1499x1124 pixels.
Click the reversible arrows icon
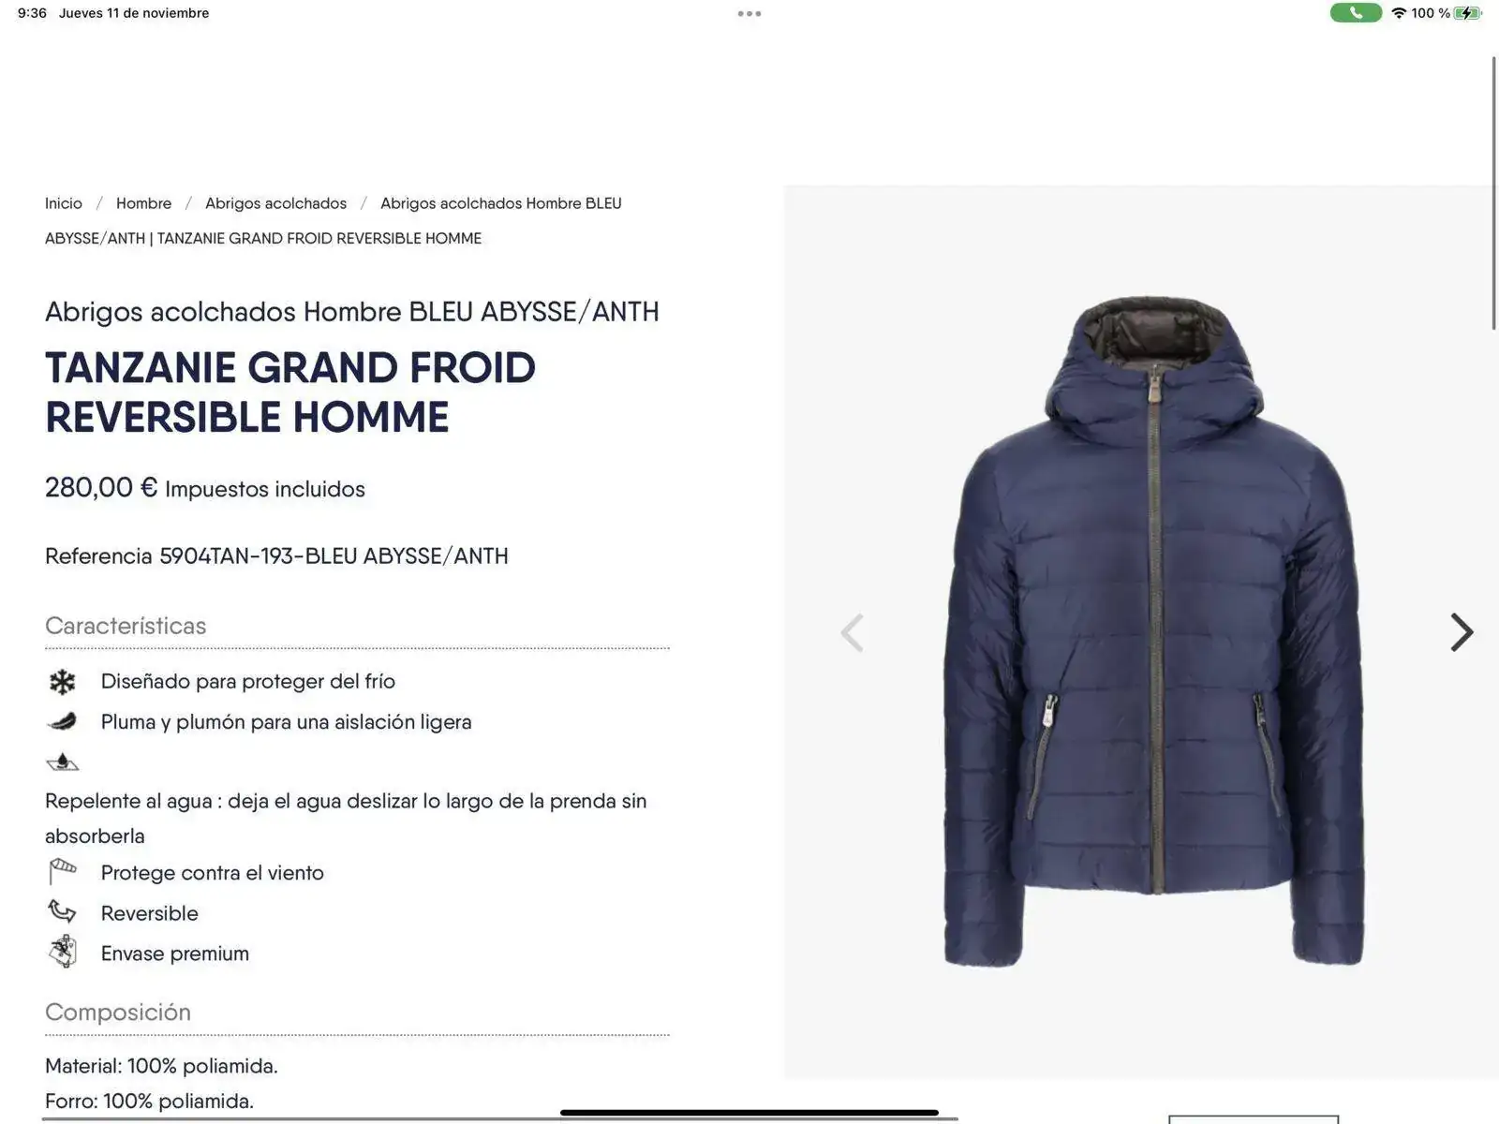tap(62, 911)
